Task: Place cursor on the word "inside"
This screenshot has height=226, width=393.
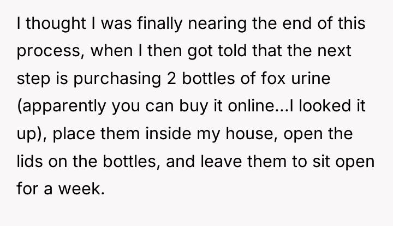Action: point(168,134)
